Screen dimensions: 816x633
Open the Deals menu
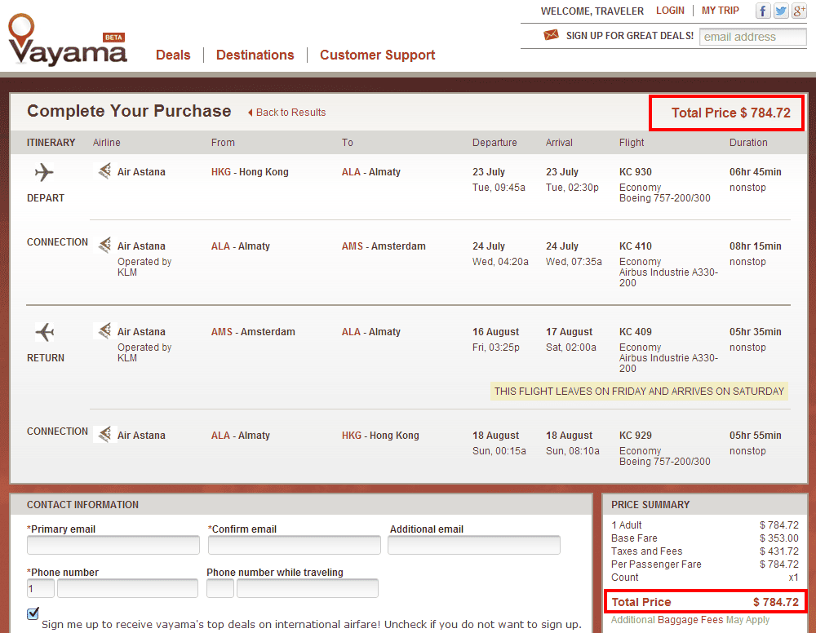(173, 55)
